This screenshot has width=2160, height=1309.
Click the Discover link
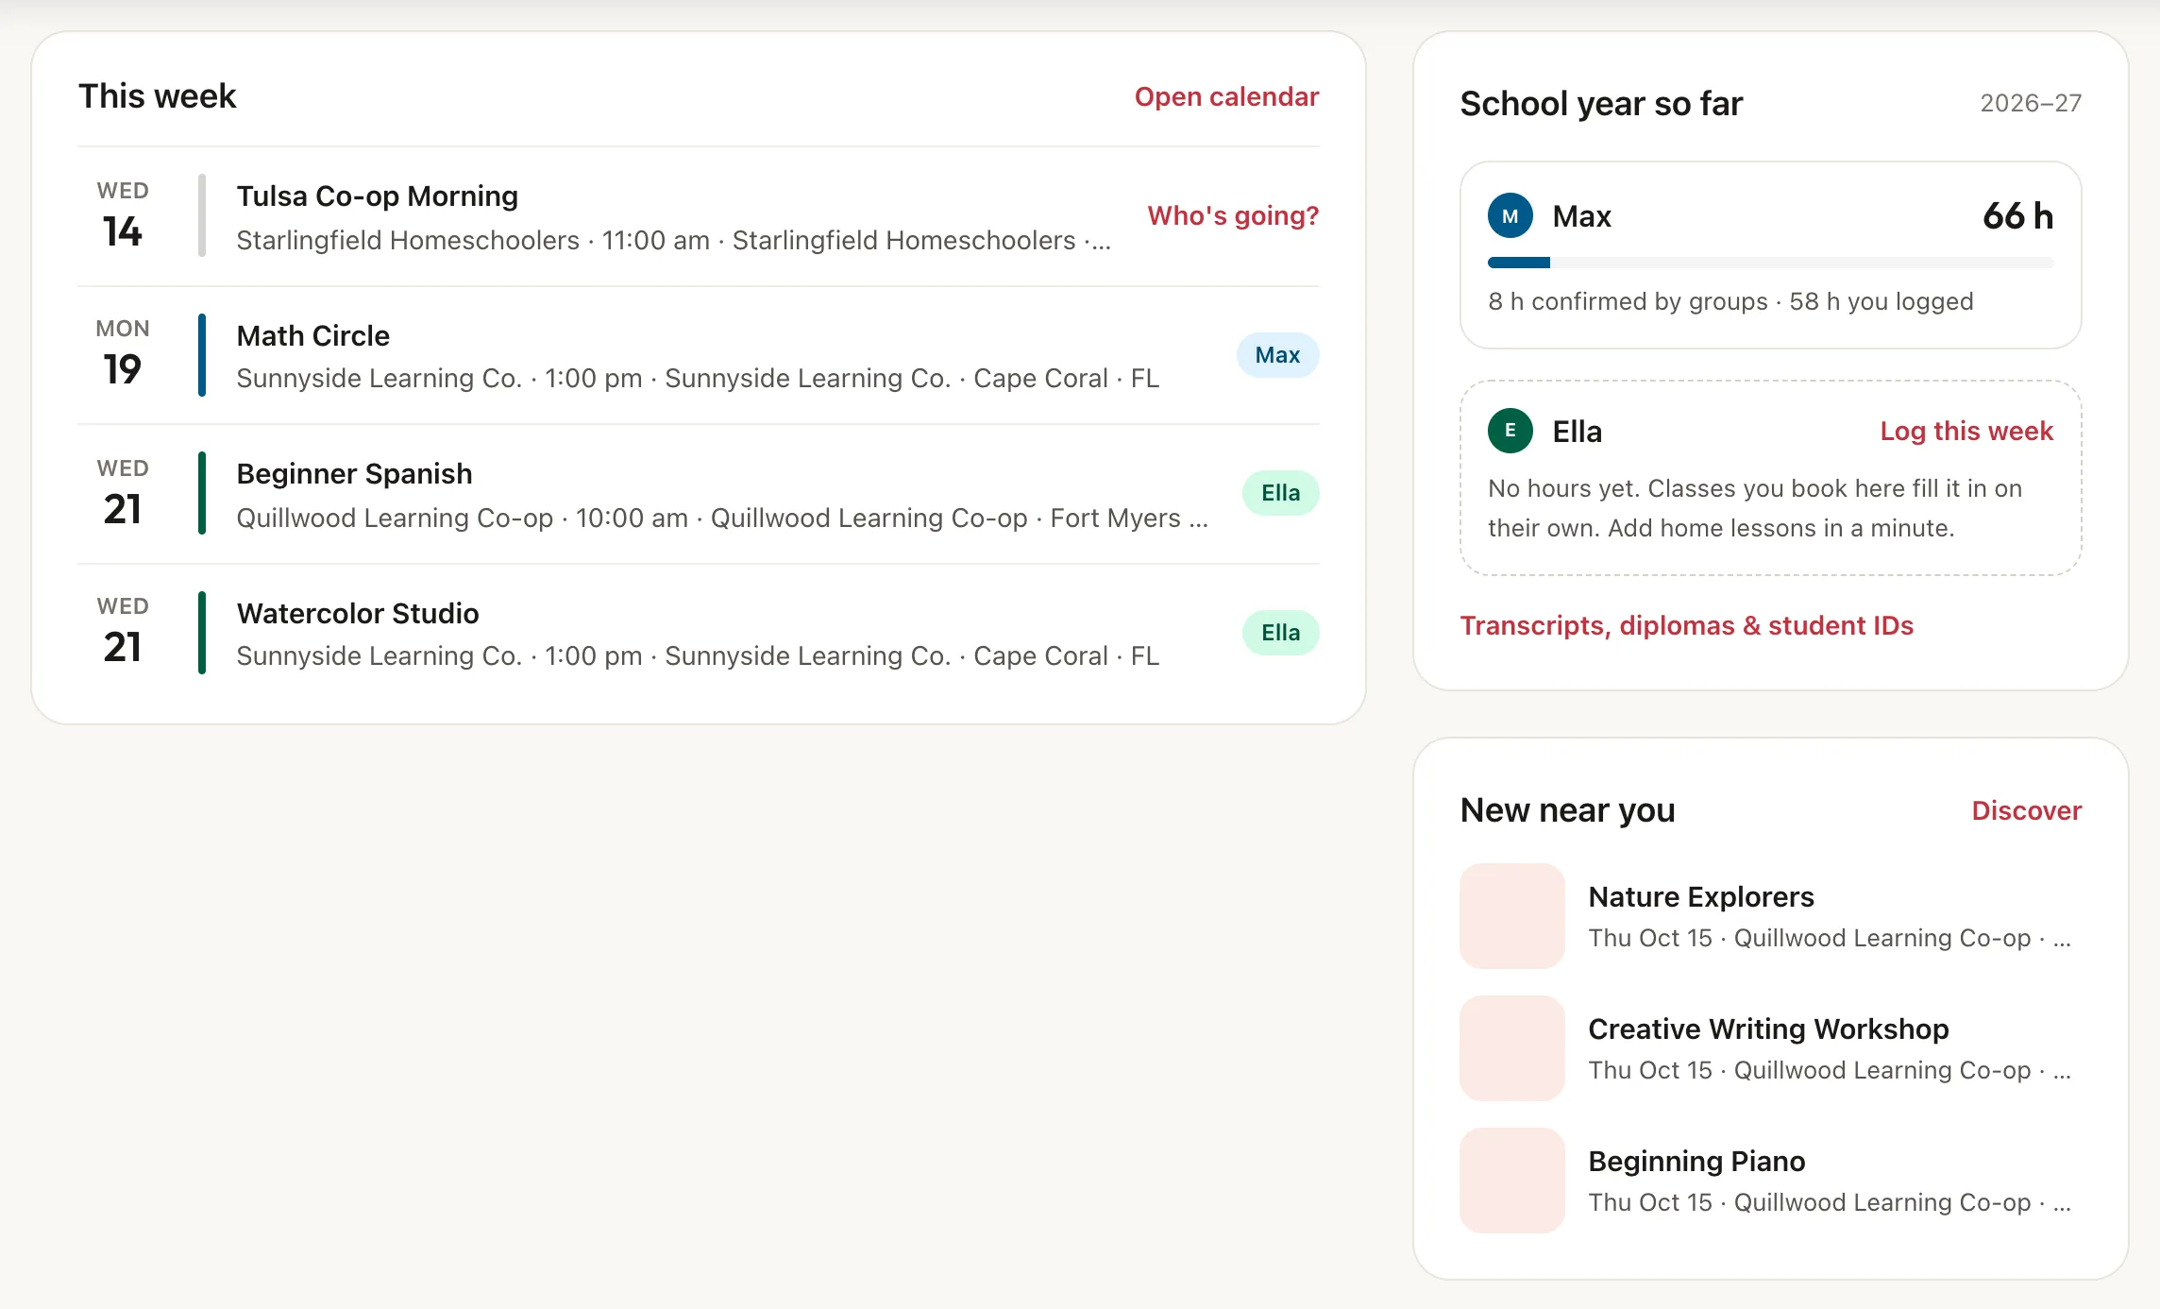coord(2026,810)
